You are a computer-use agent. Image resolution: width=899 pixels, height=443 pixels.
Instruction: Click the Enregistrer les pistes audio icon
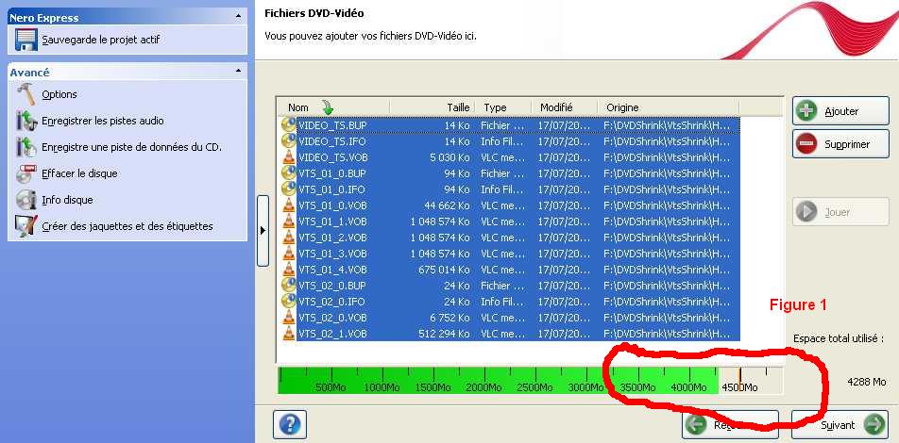pyautogui.click(x=26, y=121)
